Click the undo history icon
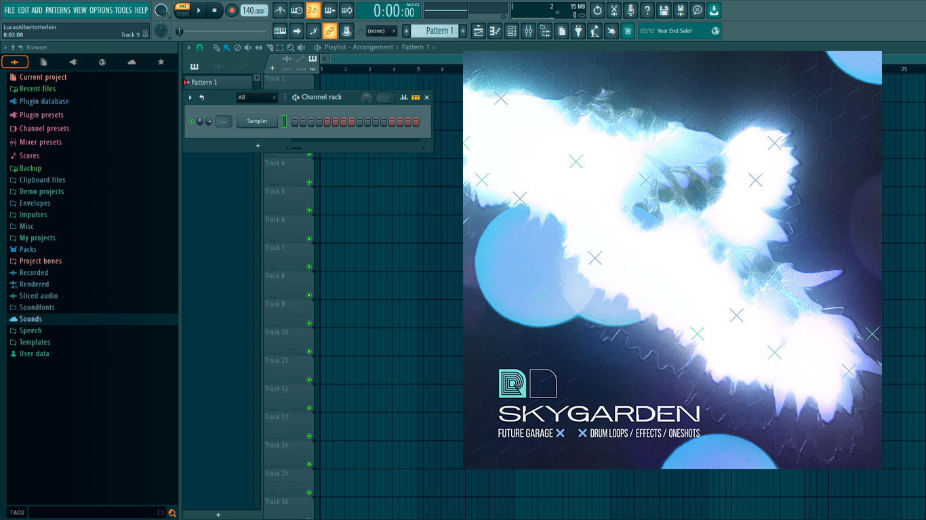 [x=597, y=10]
